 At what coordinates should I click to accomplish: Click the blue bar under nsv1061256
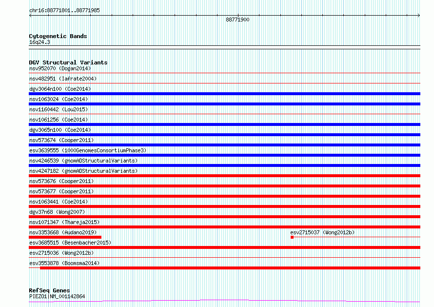coord(224,124)
